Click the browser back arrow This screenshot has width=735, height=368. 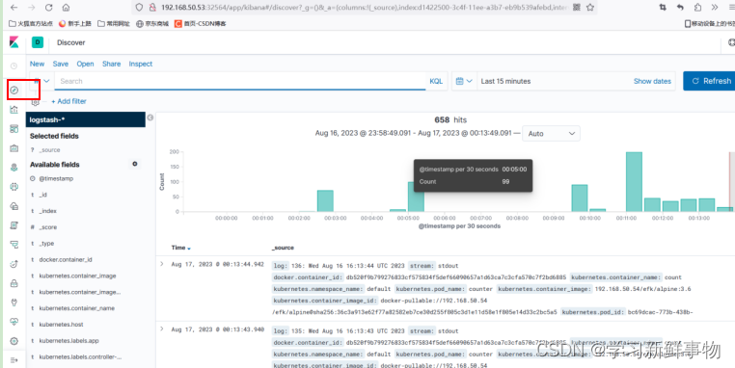(x=14, y=8)
